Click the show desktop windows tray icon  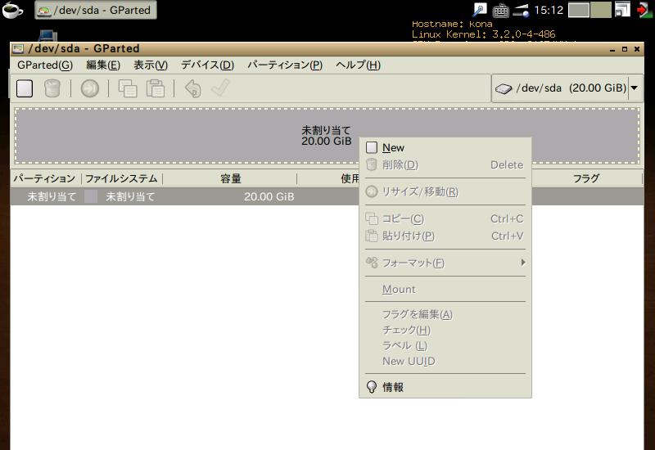pos(622,10)
